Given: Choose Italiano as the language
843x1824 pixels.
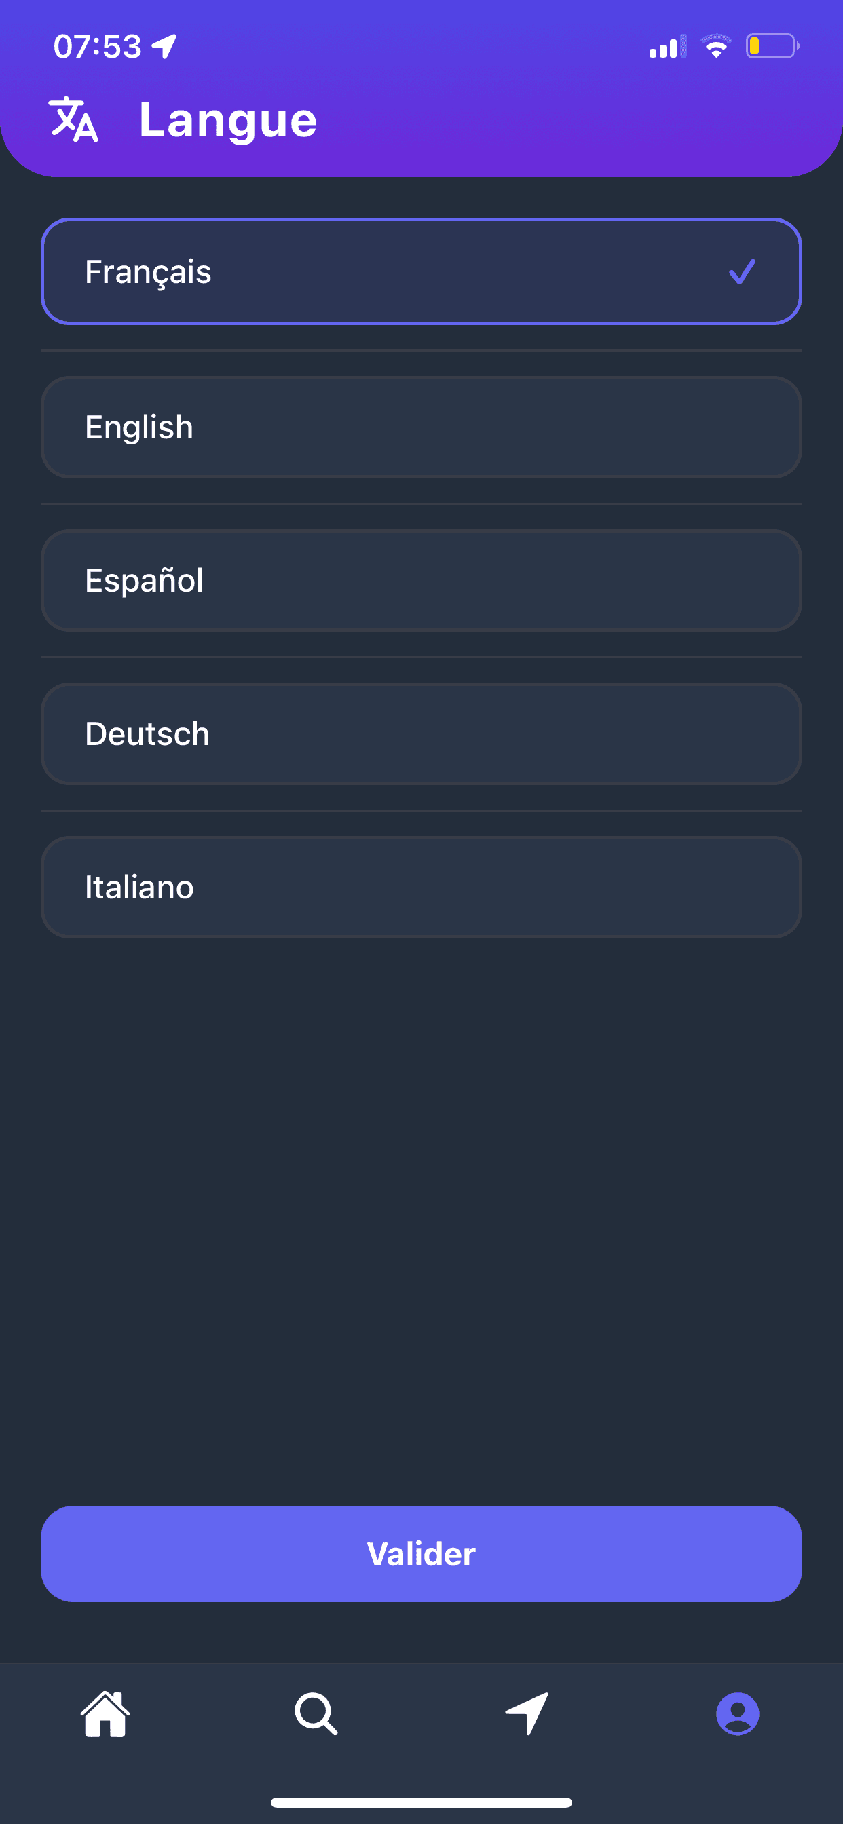Looking at the screenshot, I should click(421, 886).
